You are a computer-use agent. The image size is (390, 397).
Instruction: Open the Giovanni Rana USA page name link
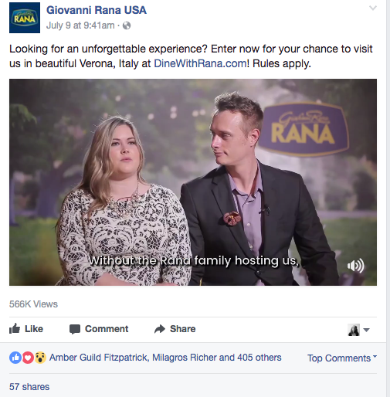click(97, 10)
